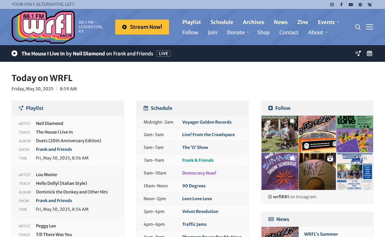This screenshot has width=385, height=237.
Task: Click the LIVE badge in now-playing bar
Action: [163, 53]
